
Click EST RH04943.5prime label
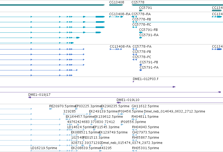click(145, 127)
